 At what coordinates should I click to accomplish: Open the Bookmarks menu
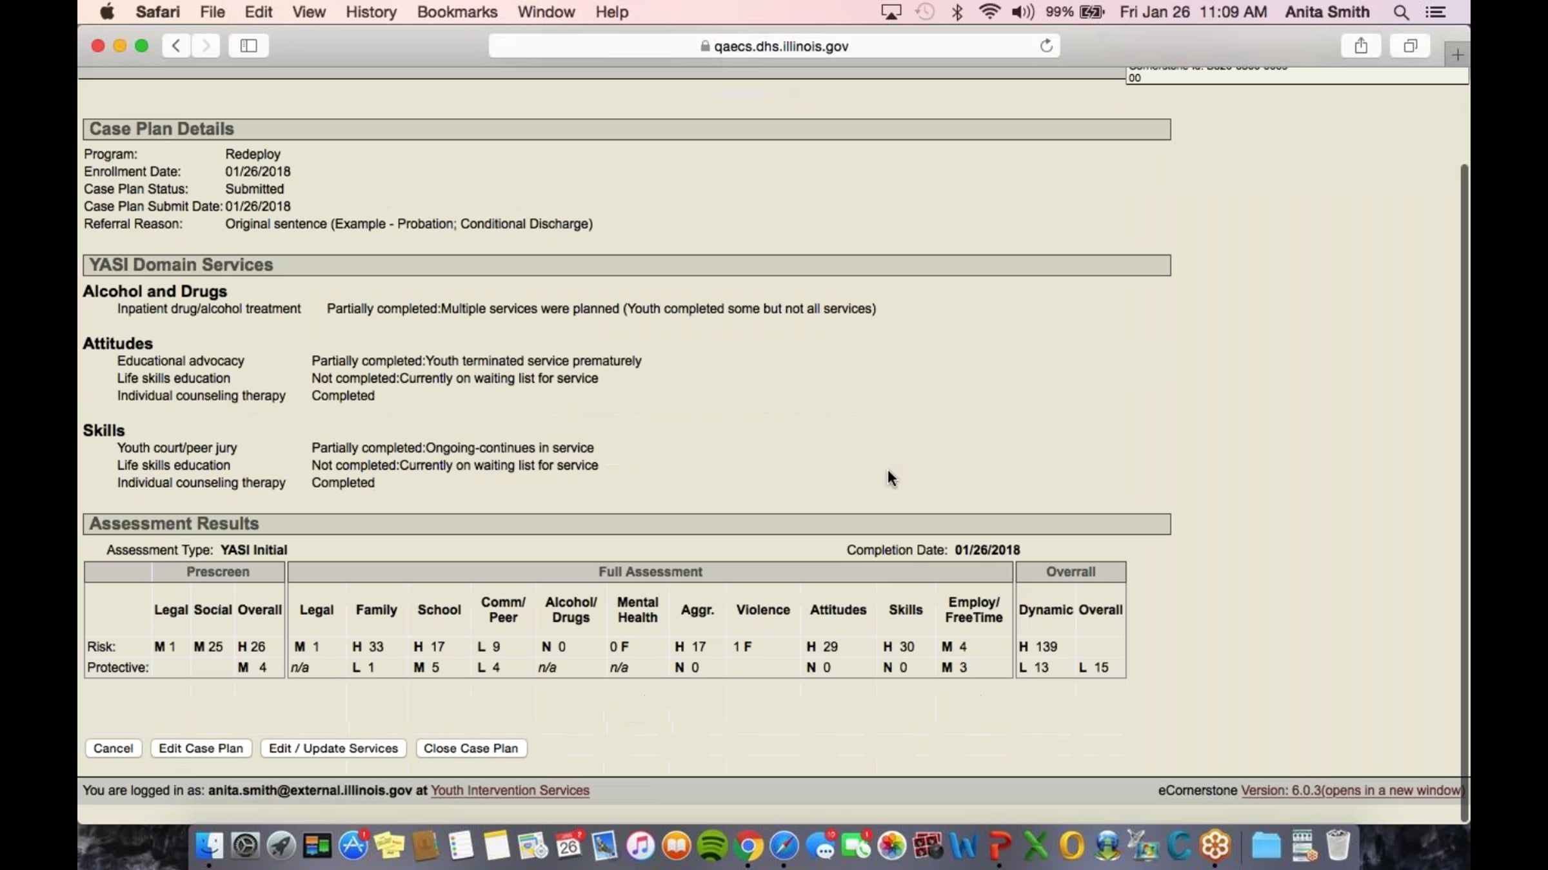coord(457,12)
